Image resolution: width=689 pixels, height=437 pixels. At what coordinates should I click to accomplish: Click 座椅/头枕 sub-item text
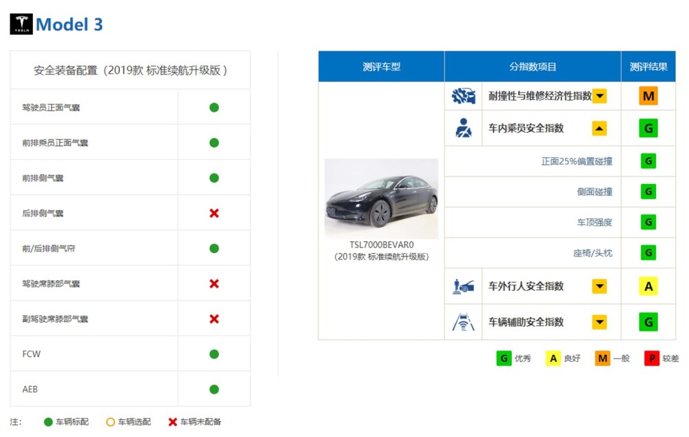tap(593, 253)
